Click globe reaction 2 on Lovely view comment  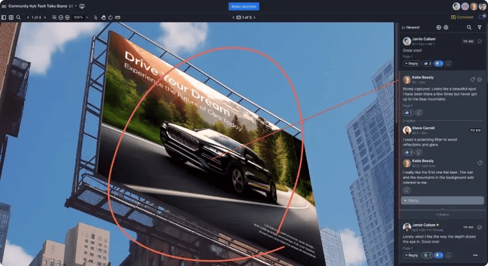(427, 255)
